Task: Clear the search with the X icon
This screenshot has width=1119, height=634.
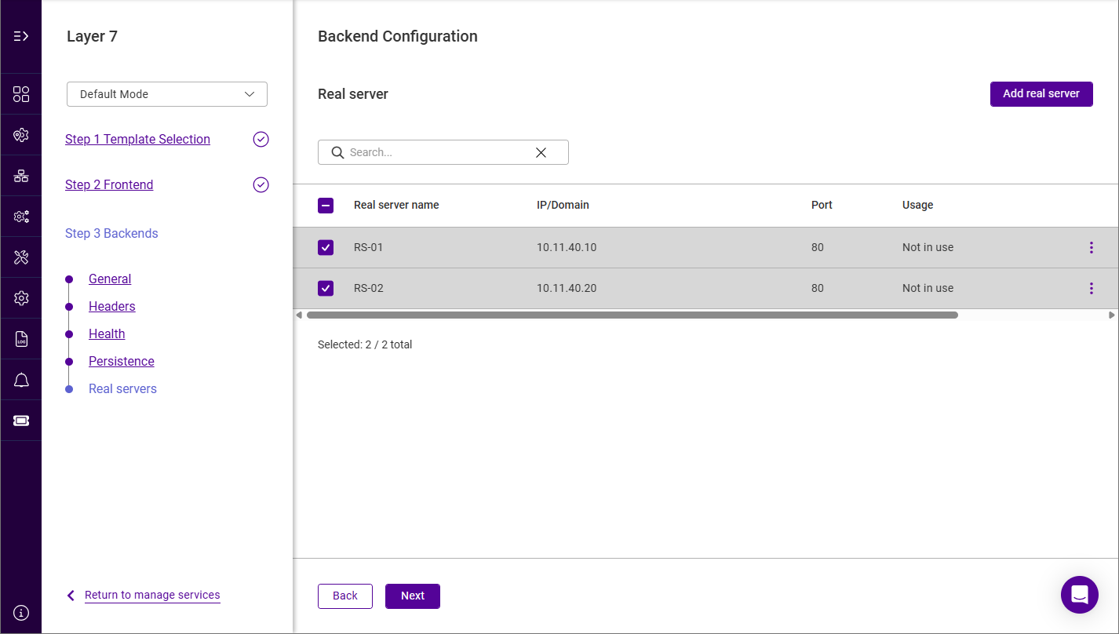Action: click(x=541, y=152)
